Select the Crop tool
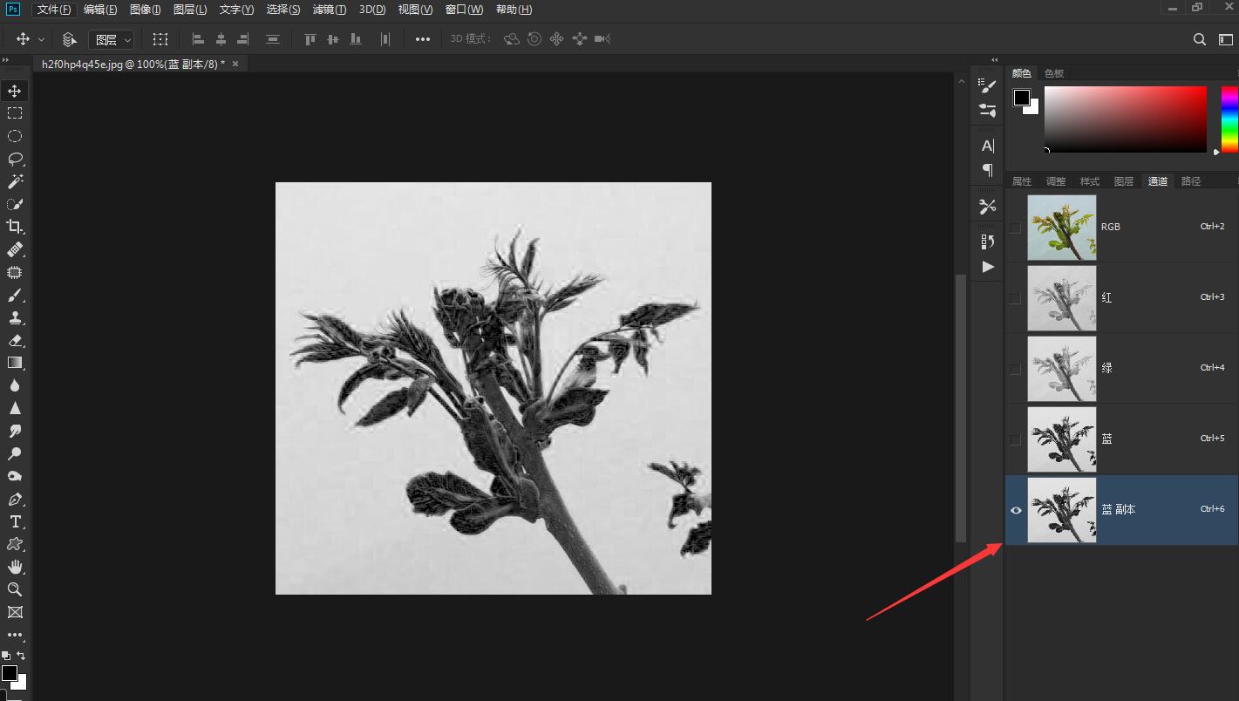This screenshot has width=1239, height=701. (15, 227)
